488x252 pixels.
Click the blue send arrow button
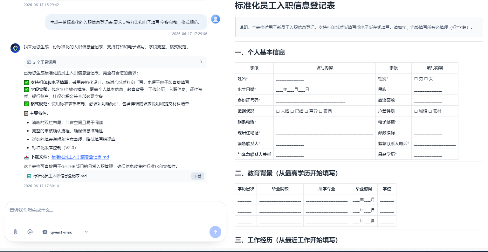(x=215, y=232)
